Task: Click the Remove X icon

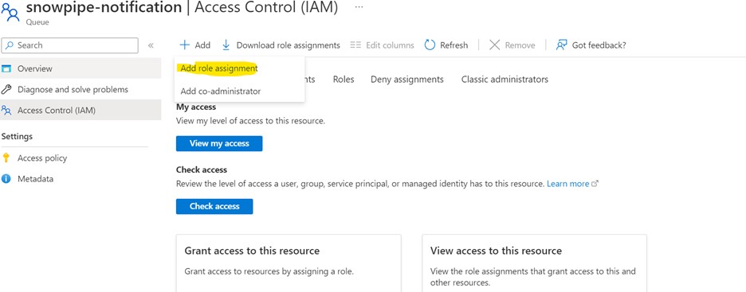Action: (495, 45)
